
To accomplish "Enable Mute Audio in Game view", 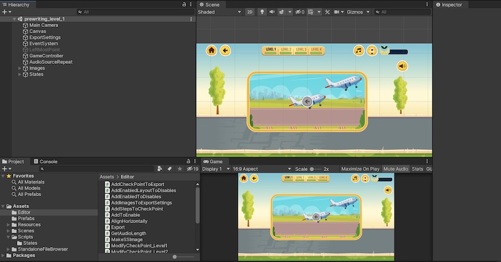I will coord(395,169).
